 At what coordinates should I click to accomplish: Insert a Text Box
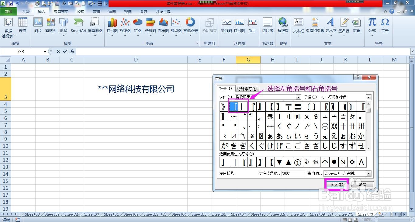(x=298, y=26)
